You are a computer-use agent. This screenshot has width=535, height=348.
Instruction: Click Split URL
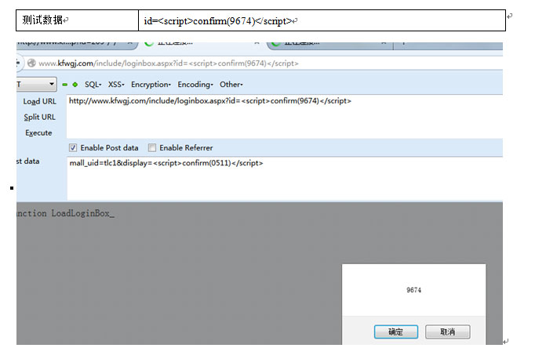pyautogui.click(x=39, y=118)
